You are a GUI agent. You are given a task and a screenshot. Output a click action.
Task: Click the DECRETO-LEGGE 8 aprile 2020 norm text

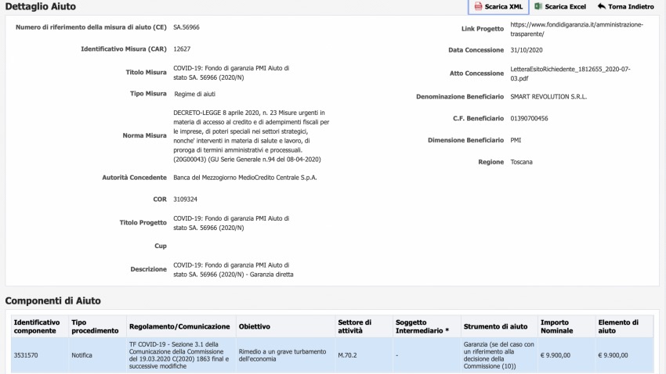pyautogui.click(x=251, y=135)
